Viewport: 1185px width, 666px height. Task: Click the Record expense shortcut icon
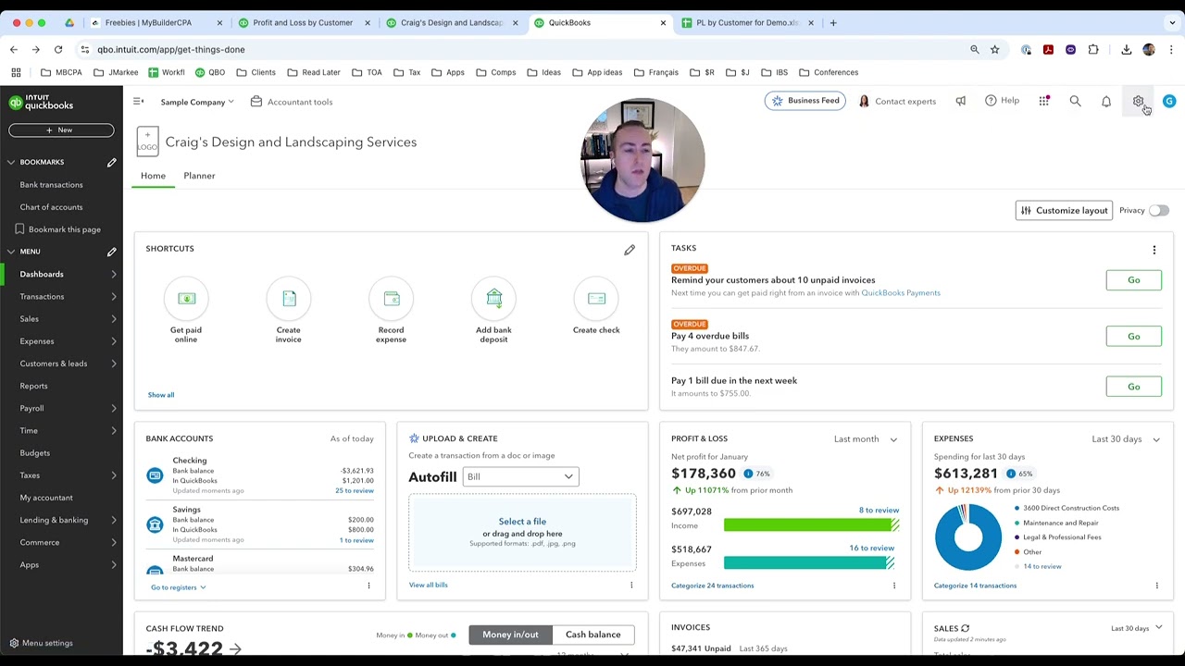[391, 299]
